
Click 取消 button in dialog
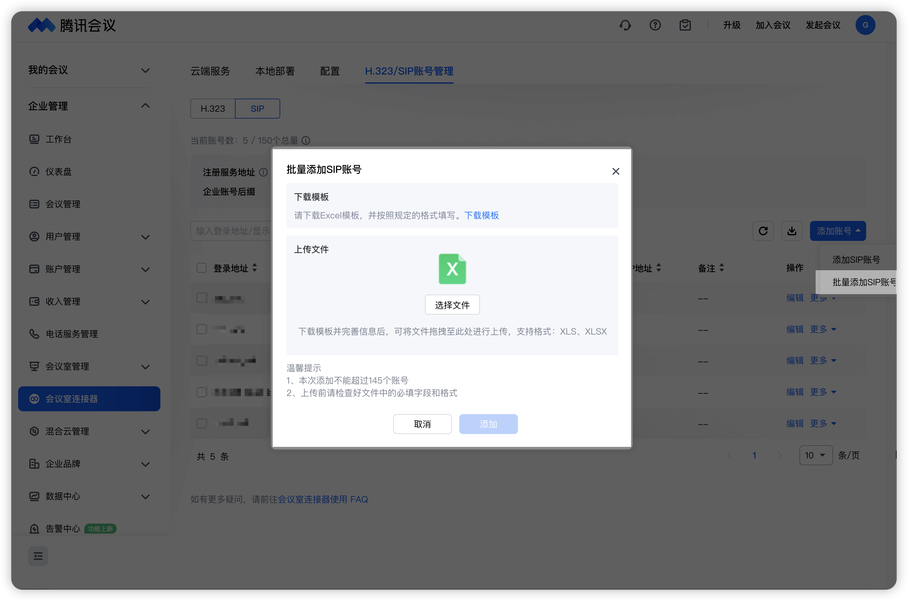pos(422,424)
